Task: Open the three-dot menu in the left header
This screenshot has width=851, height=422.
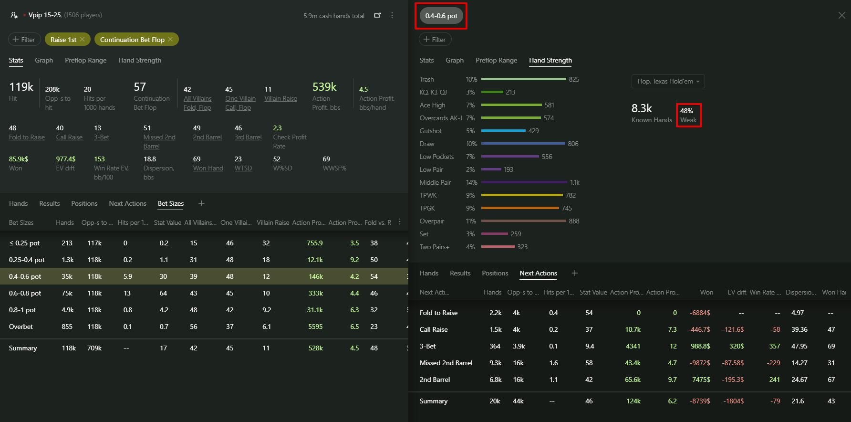Action: 392,15
